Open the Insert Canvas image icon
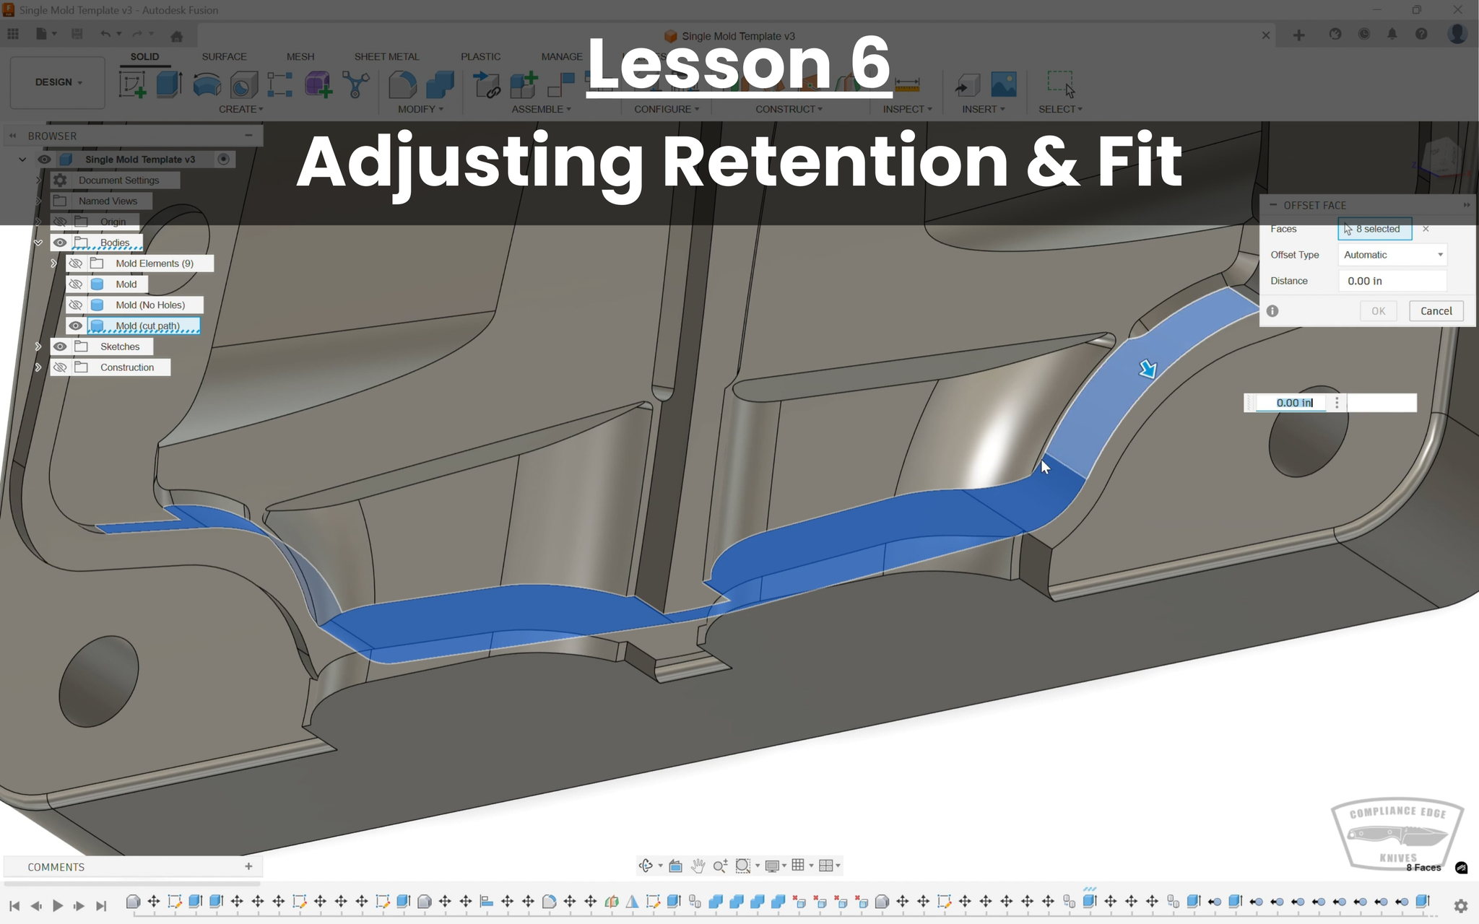 (1003, 84)
